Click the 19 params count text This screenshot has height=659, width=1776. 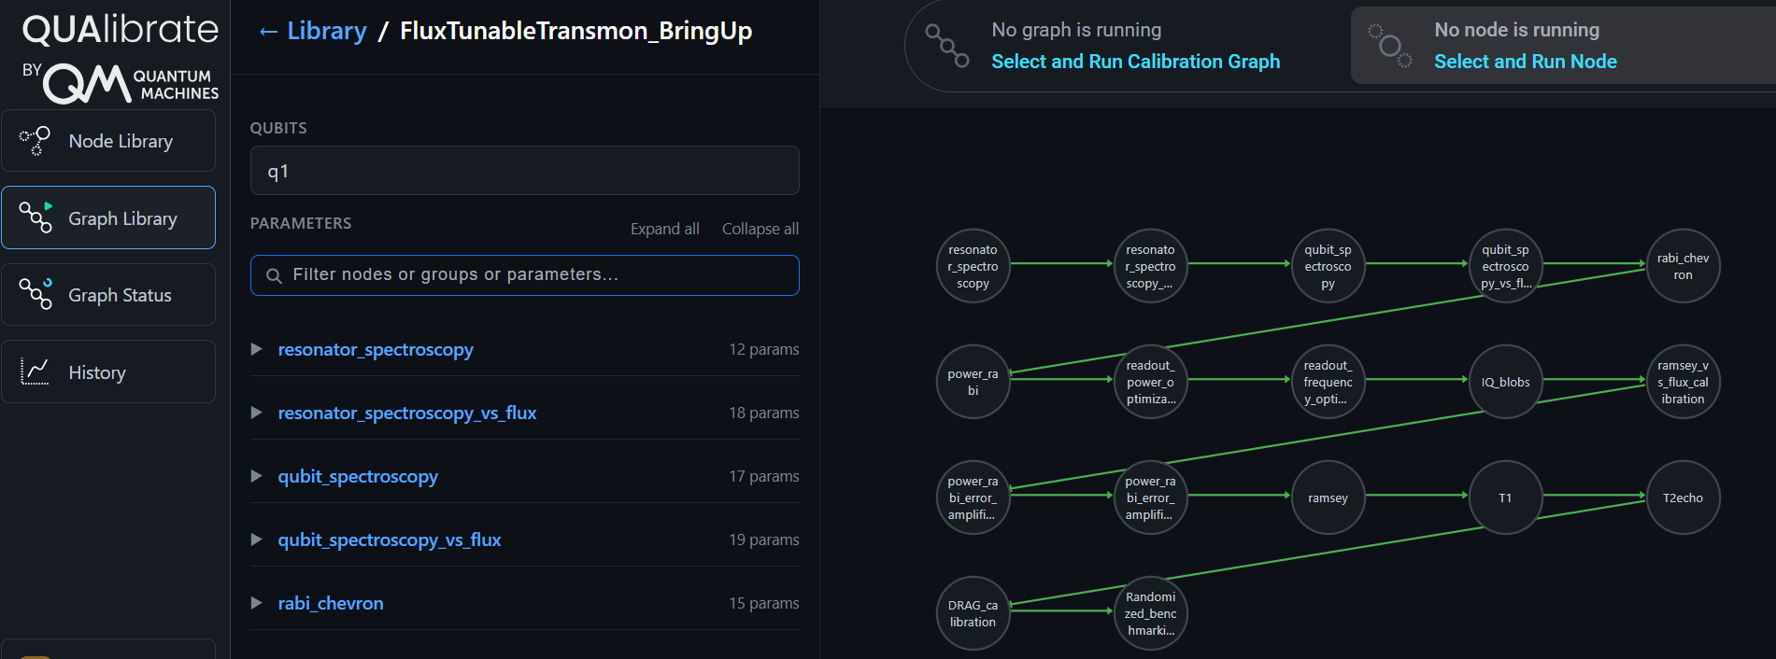(x=763, y=540)
